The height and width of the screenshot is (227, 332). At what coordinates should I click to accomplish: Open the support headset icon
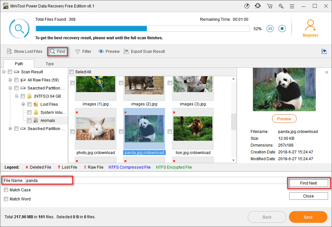(258, 6)
